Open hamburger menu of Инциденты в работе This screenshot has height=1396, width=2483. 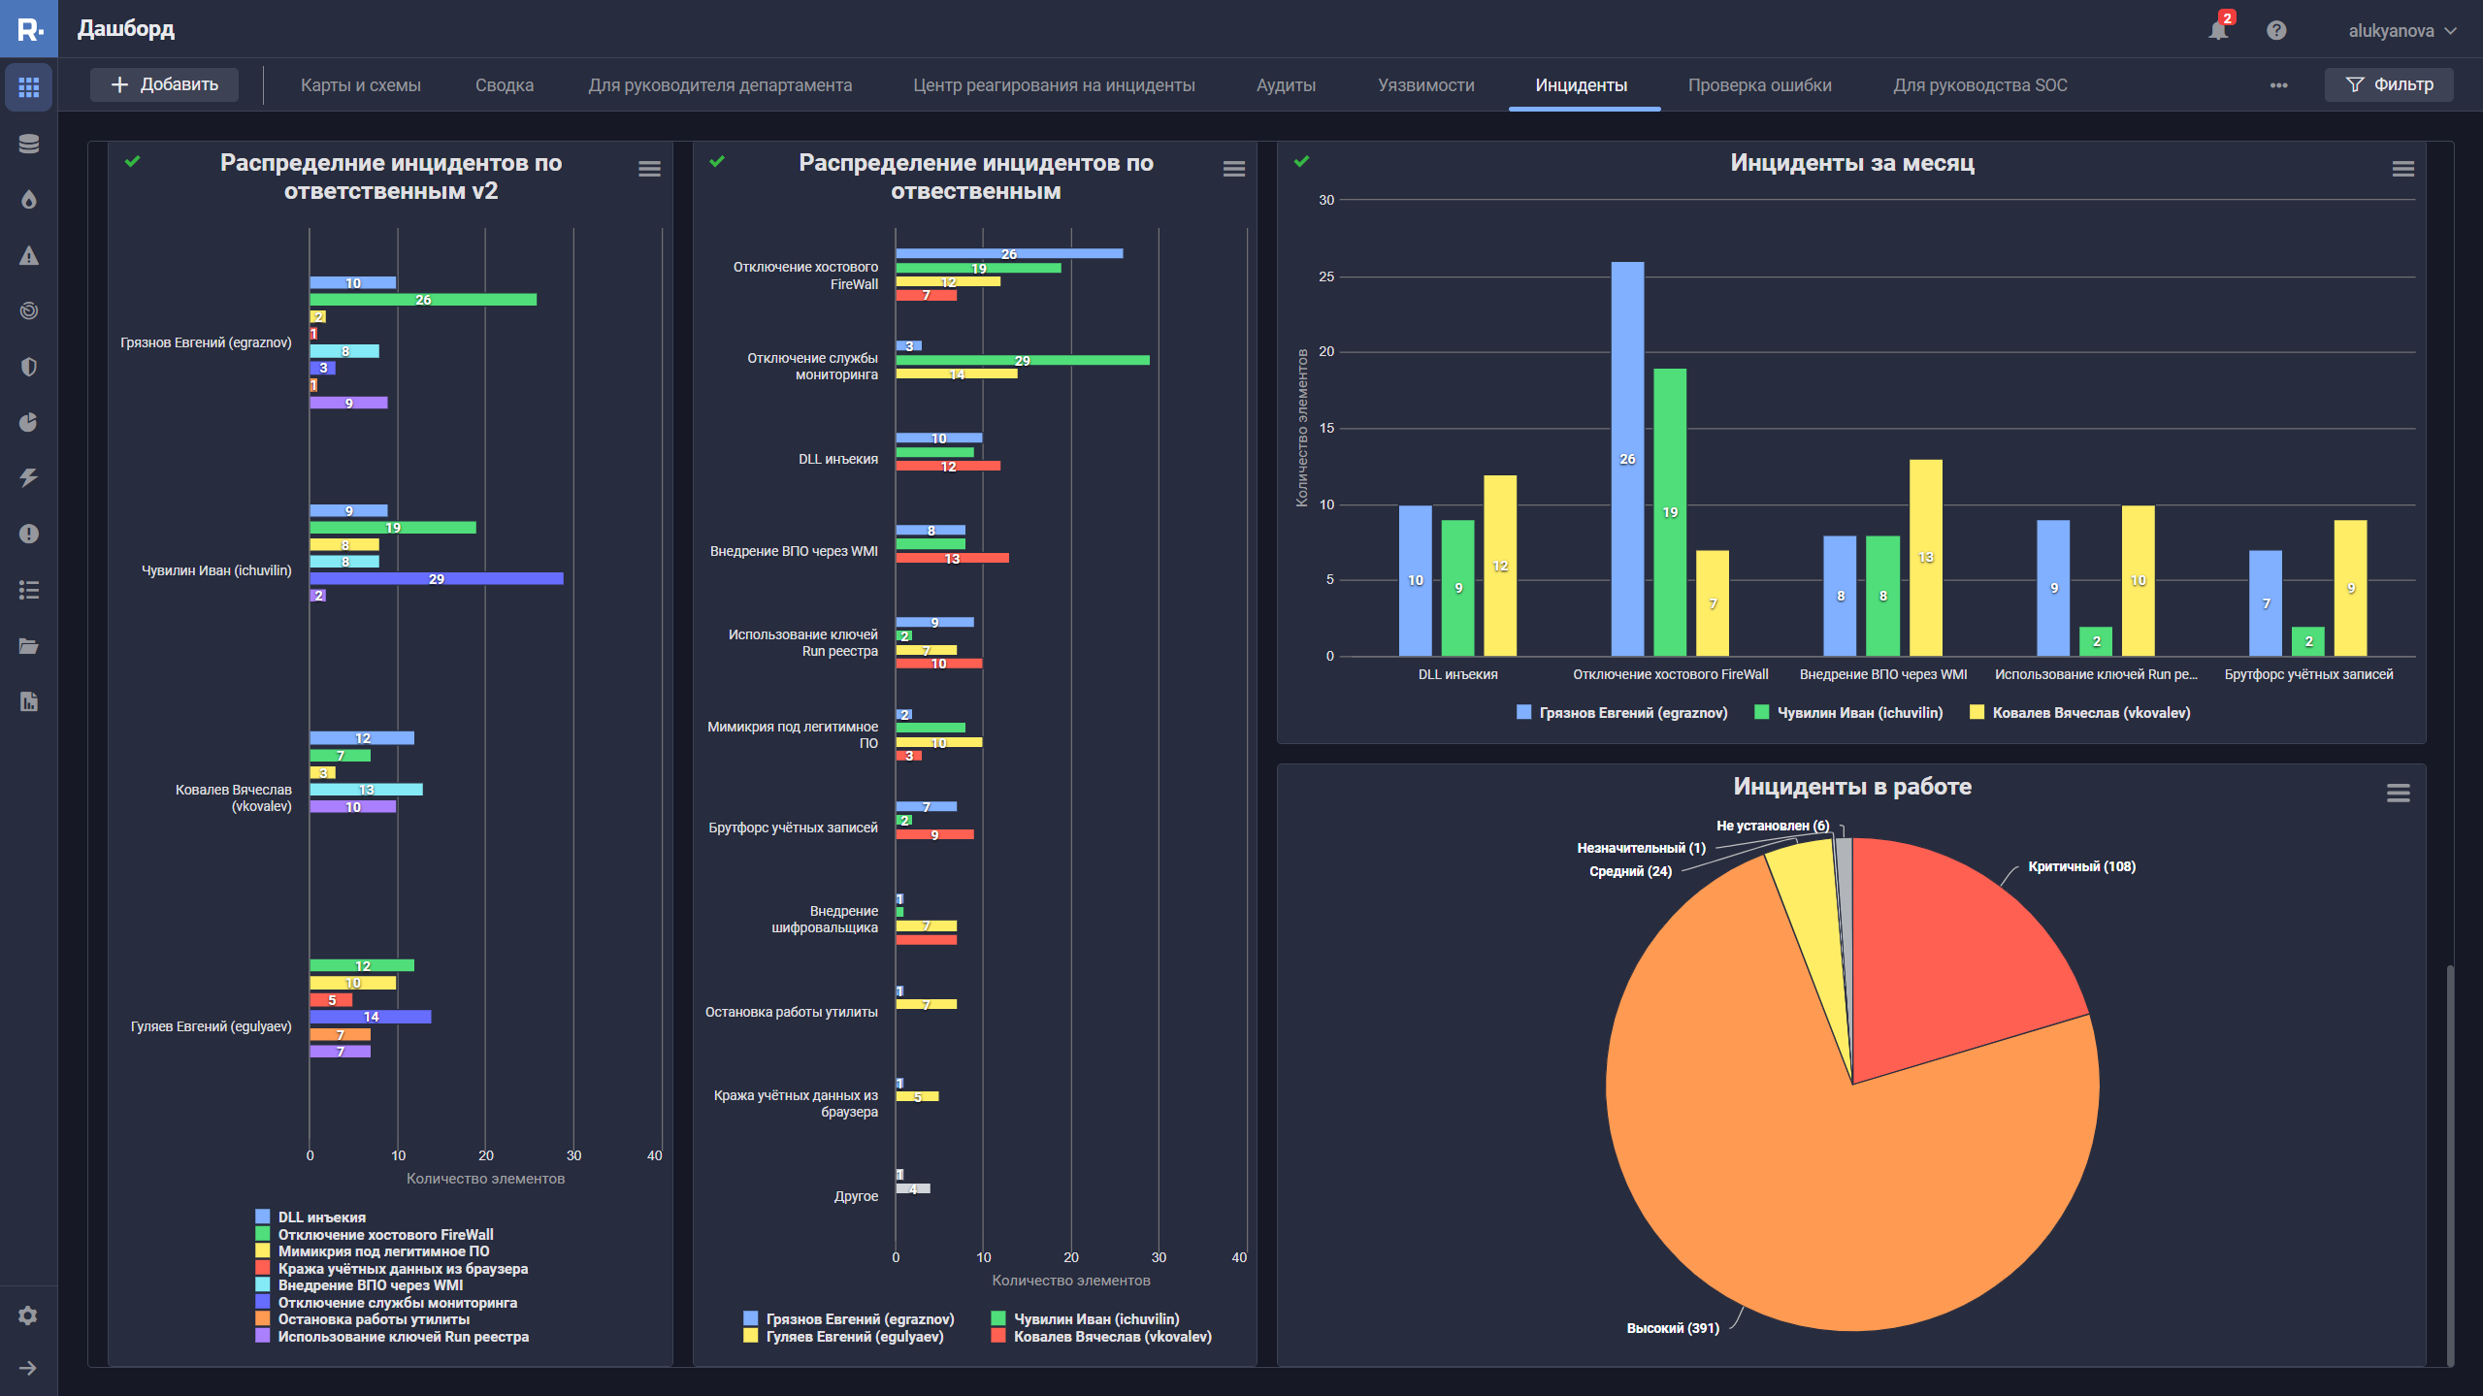coord(2398,793)
